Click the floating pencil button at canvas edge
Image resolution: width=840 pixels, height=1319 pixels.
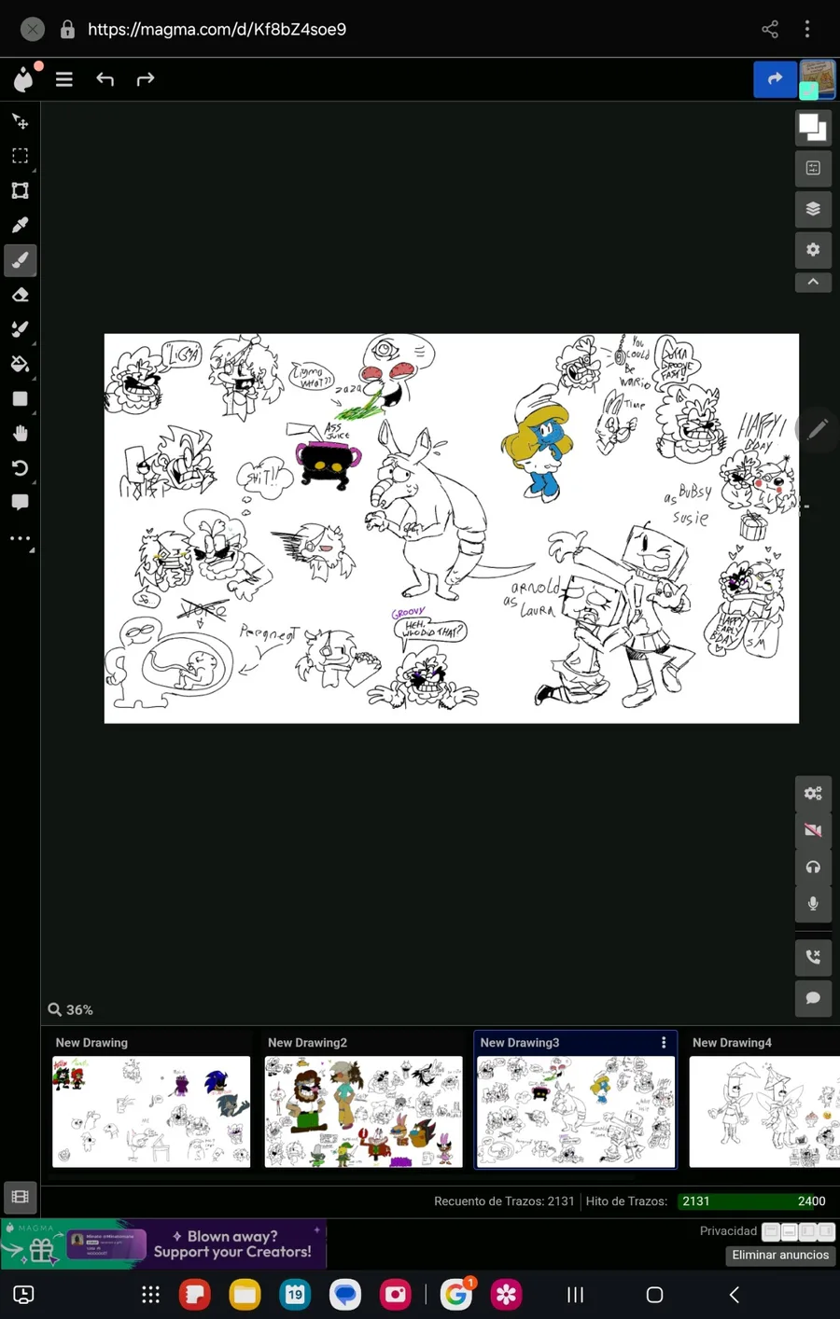point(818,429)
